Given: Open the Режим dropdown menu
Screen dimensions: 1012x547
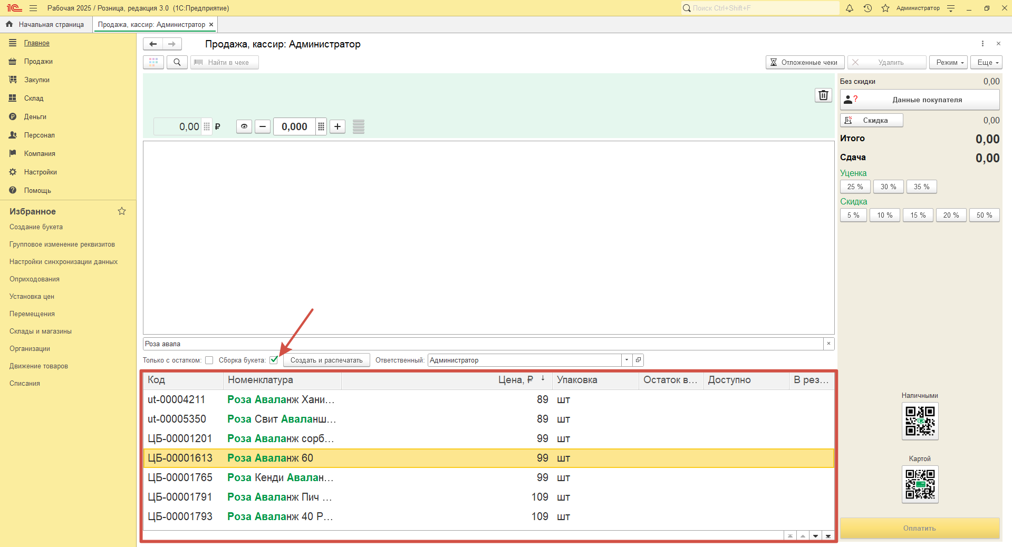Looking at the screenshot, I should pyautogui.click(x=948, y=62).
